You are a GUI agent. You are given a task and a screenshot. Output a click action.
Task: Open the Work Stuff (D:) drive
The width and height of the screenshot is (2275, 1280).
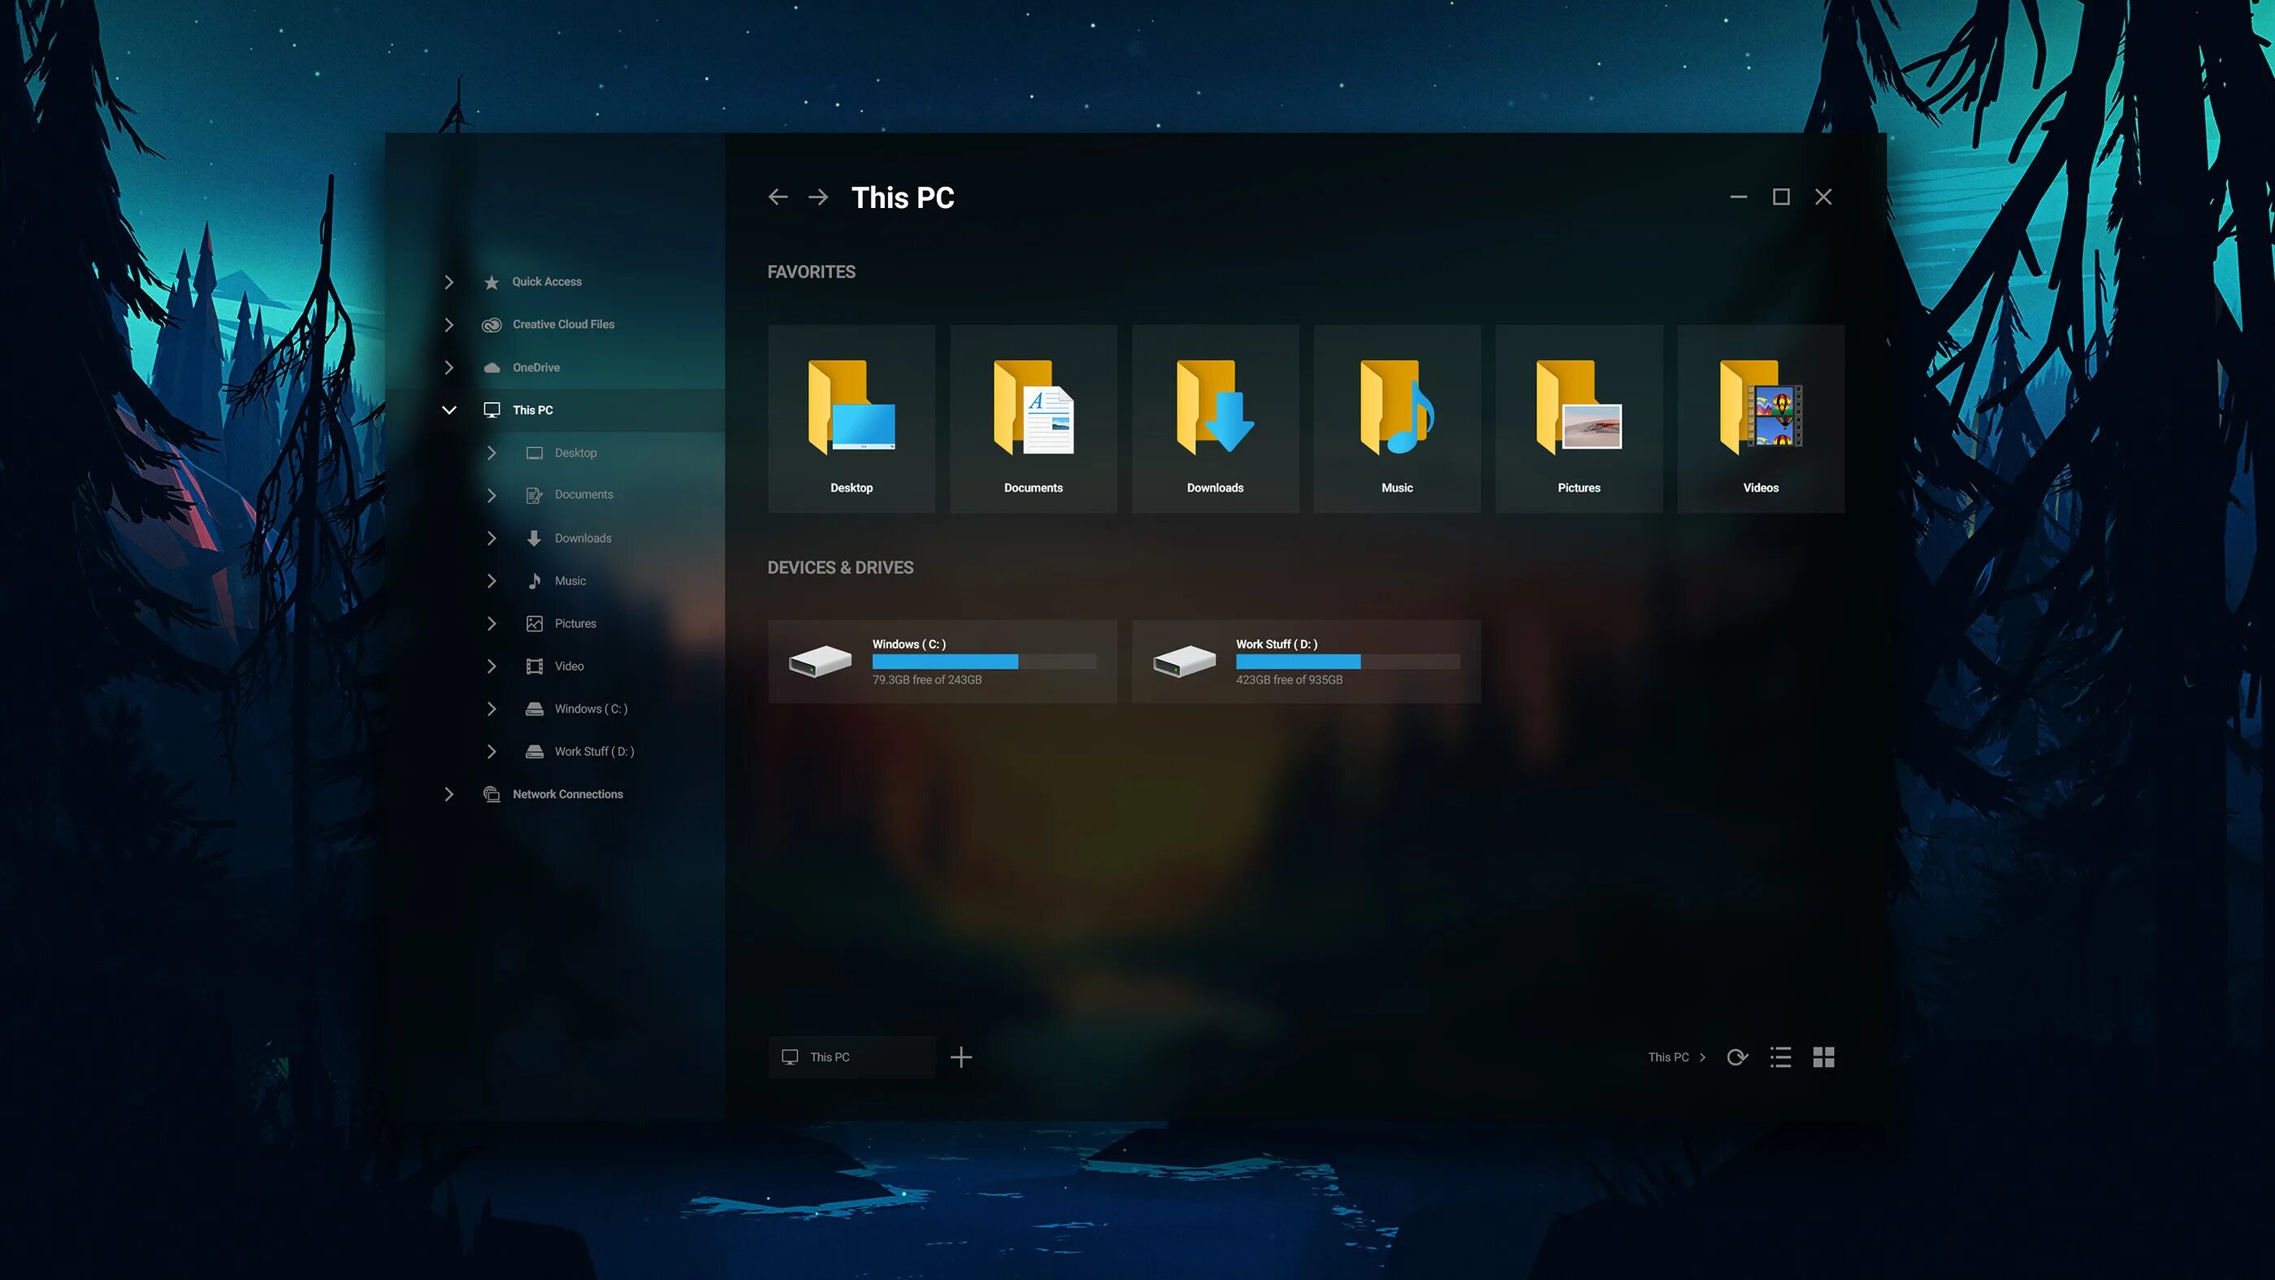1306,662
